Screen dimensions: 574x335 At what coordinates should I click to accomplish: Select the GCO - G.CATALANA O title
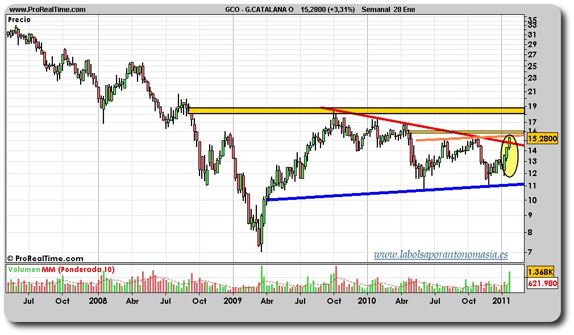coord(259,10)
